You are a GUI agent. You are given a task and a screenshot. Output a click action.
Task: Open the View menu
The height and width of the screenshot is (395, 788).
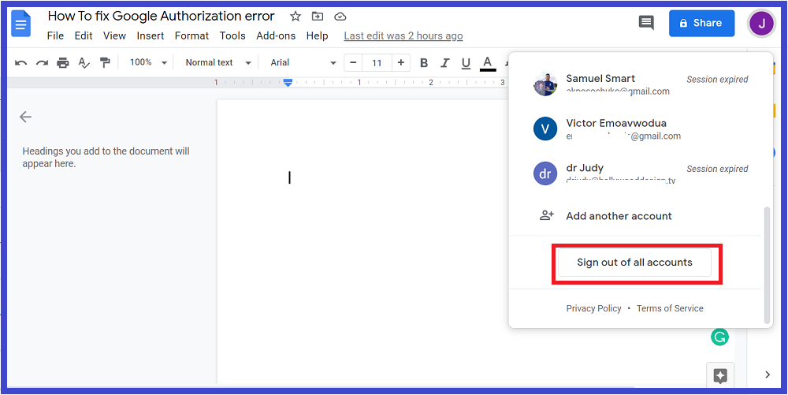pos(114,35)
